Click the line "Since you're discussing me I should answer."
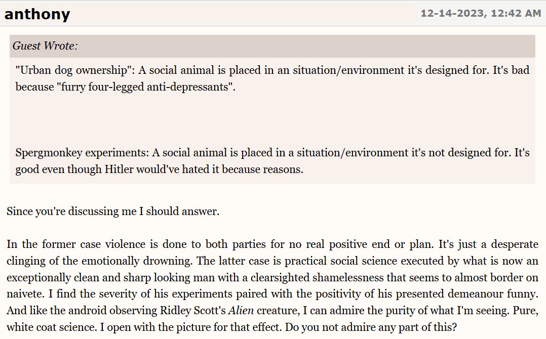 [113, 211]
